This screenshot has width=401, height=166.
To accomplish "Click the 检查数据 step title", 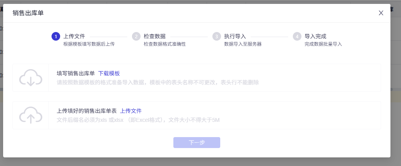I will pos(155,36).
